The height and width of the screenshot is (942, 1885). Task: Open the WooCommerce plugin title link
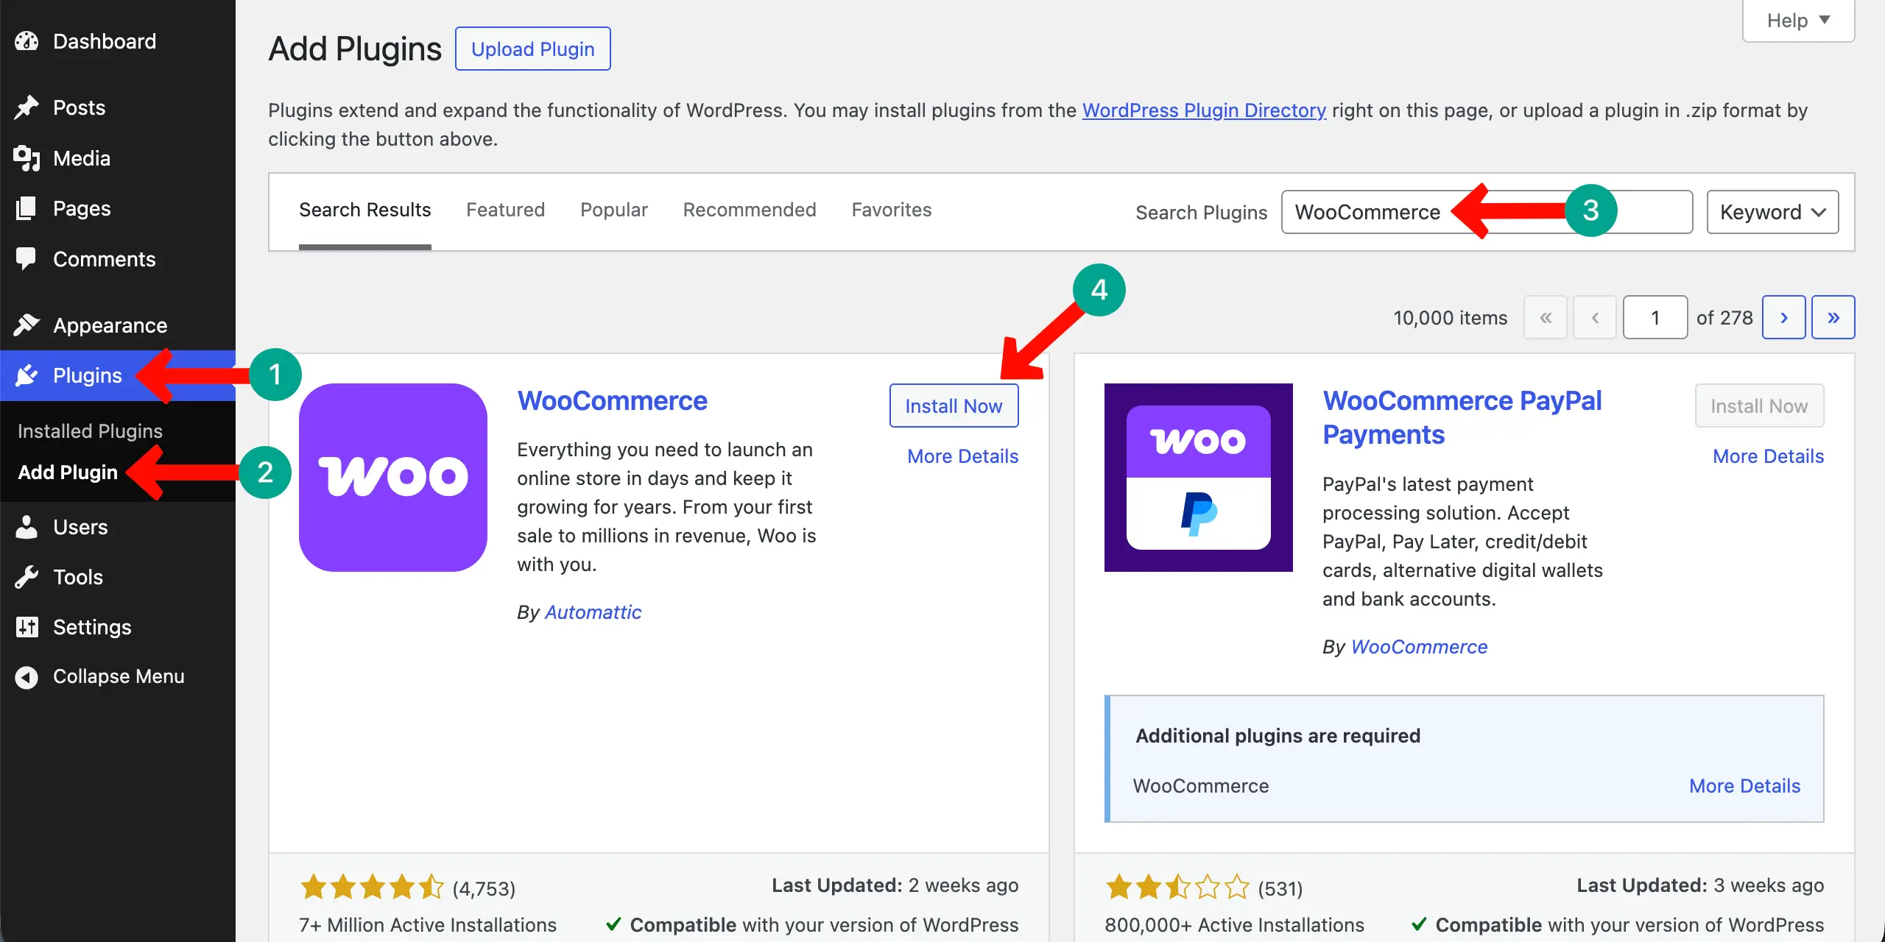612,401
